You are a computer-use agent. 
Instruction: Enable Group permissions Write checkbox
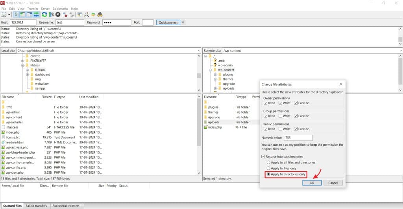pyautogui.click(x=280, y=116)
